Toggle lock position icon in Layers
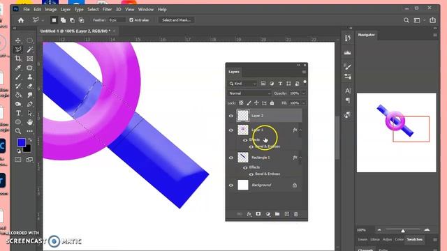447x251 pixels. (256, 103)
